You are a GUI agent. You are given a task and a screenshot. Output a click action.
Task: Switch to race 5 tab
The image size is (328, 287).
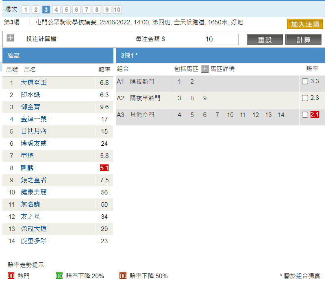coord(66,10)
